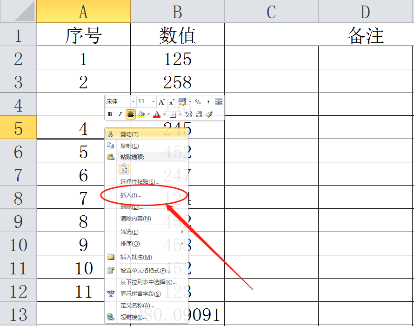Decrease font size in mini toolbar
The height and width of the screenshot is (326, 414).
pos(172,102)
